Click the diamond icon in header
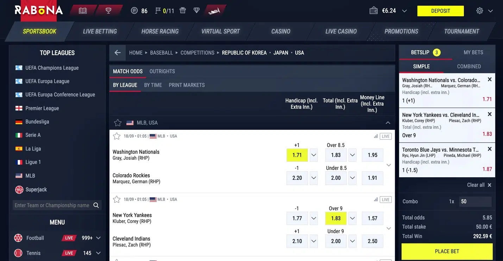This screenshot has width=503, height=261. point(196,11)
